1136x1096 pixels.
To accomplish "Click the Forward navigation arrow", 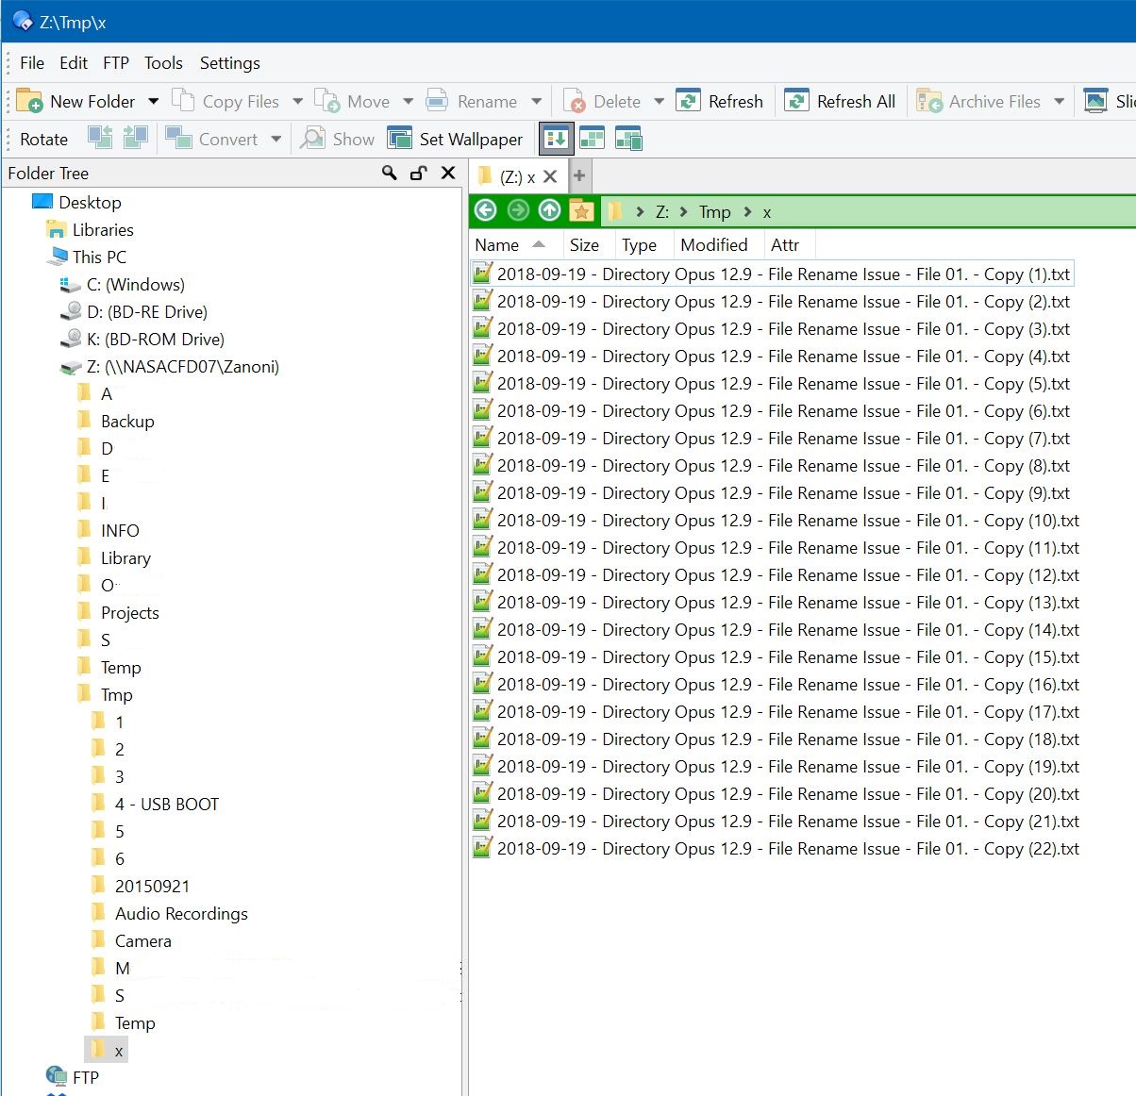I will click(518, 210).
